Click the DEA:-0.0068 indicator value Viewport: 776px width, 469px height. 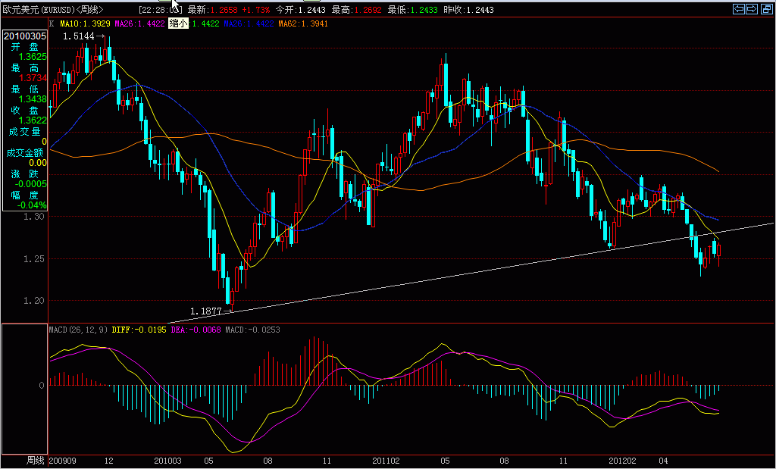tap(196, 330)
